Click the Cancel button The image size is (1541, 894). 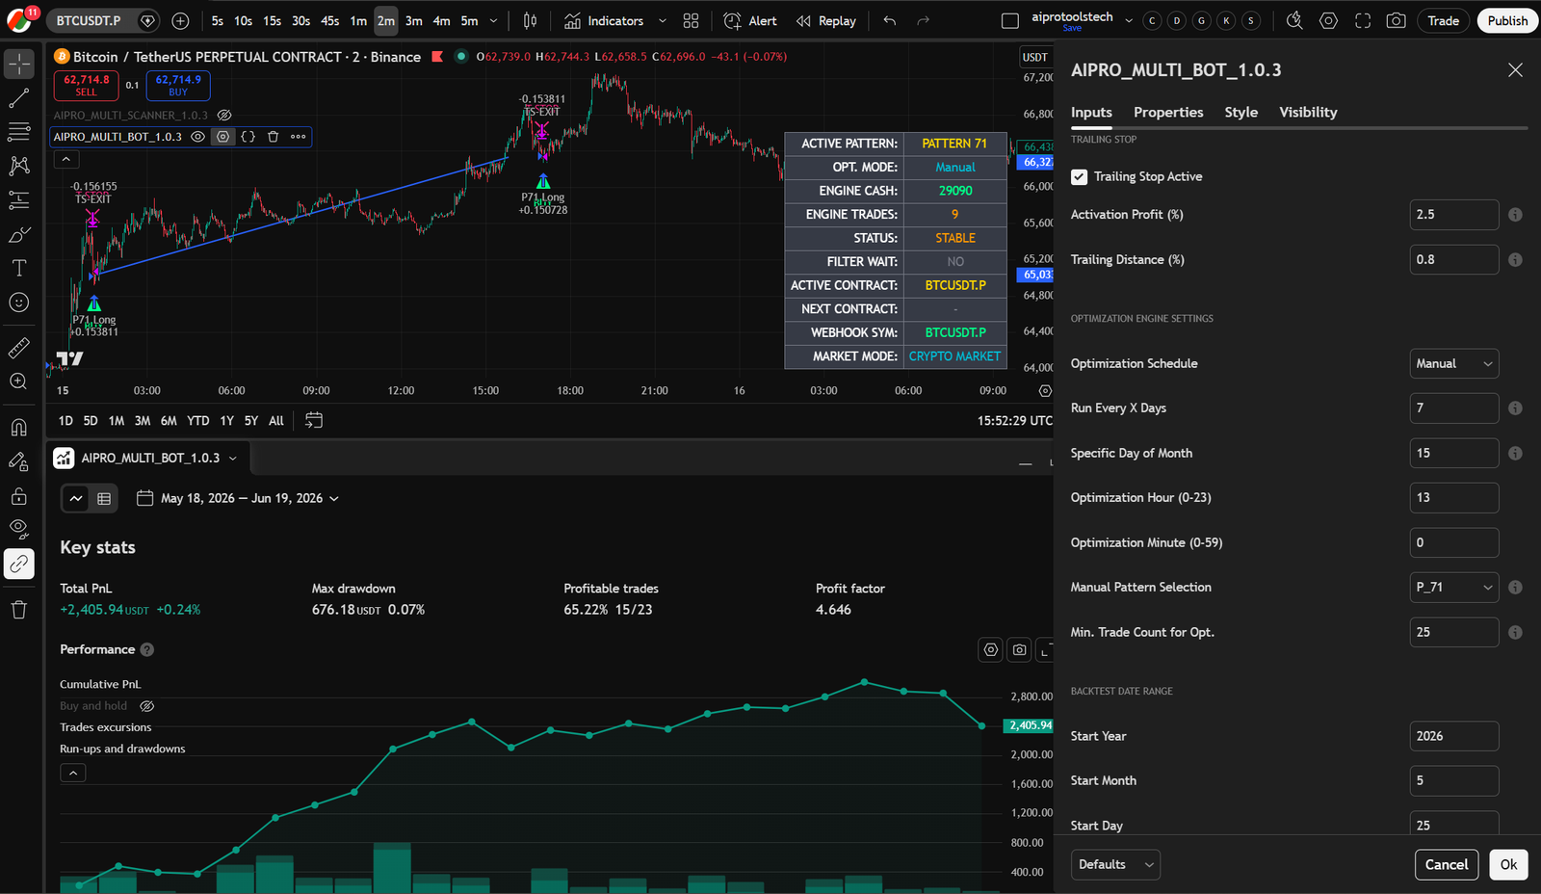[1447, 864]
